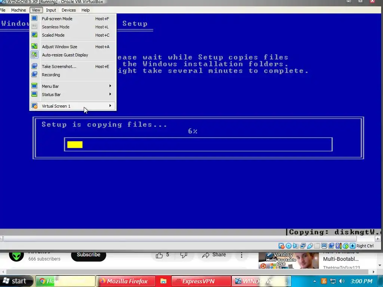Click keyboard capture host key icon
Screen dimensions: 383x287
coord(352,246)
